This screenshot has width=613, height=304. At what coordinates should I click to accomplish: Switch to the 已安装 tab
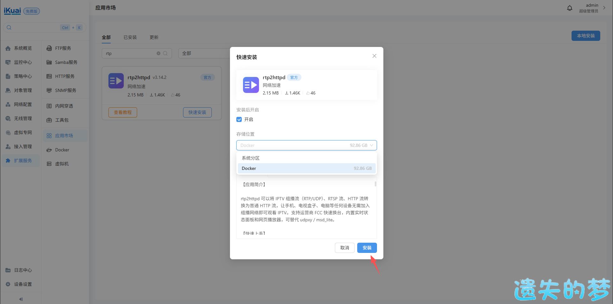[x=130, y=37]
